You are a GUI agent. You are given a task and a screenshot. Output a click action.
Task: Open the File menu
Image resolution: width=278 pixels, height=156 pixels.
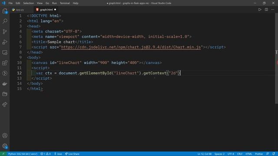tap(10, 3)
